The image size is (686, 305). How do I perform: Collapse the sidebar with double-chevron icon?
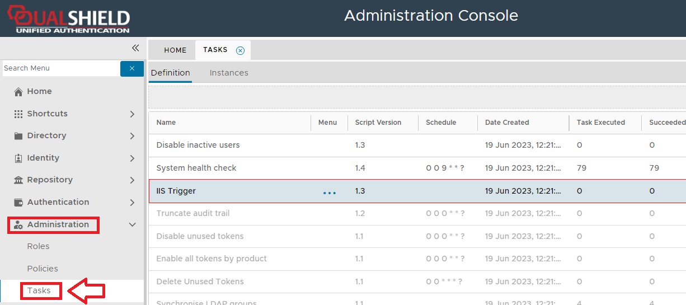(x=135, y=48)
